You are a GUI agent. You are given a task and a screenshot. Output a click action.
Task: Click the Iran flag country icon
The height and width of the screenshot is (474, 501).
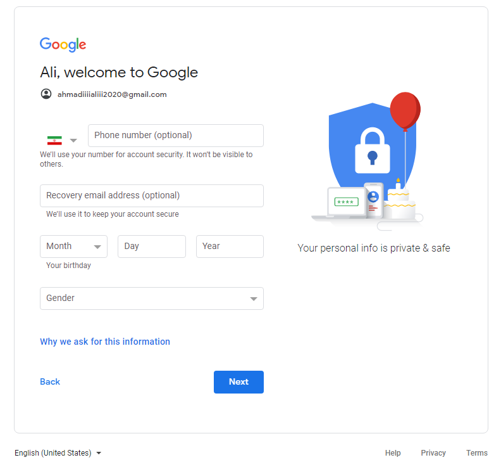point(54,141)
